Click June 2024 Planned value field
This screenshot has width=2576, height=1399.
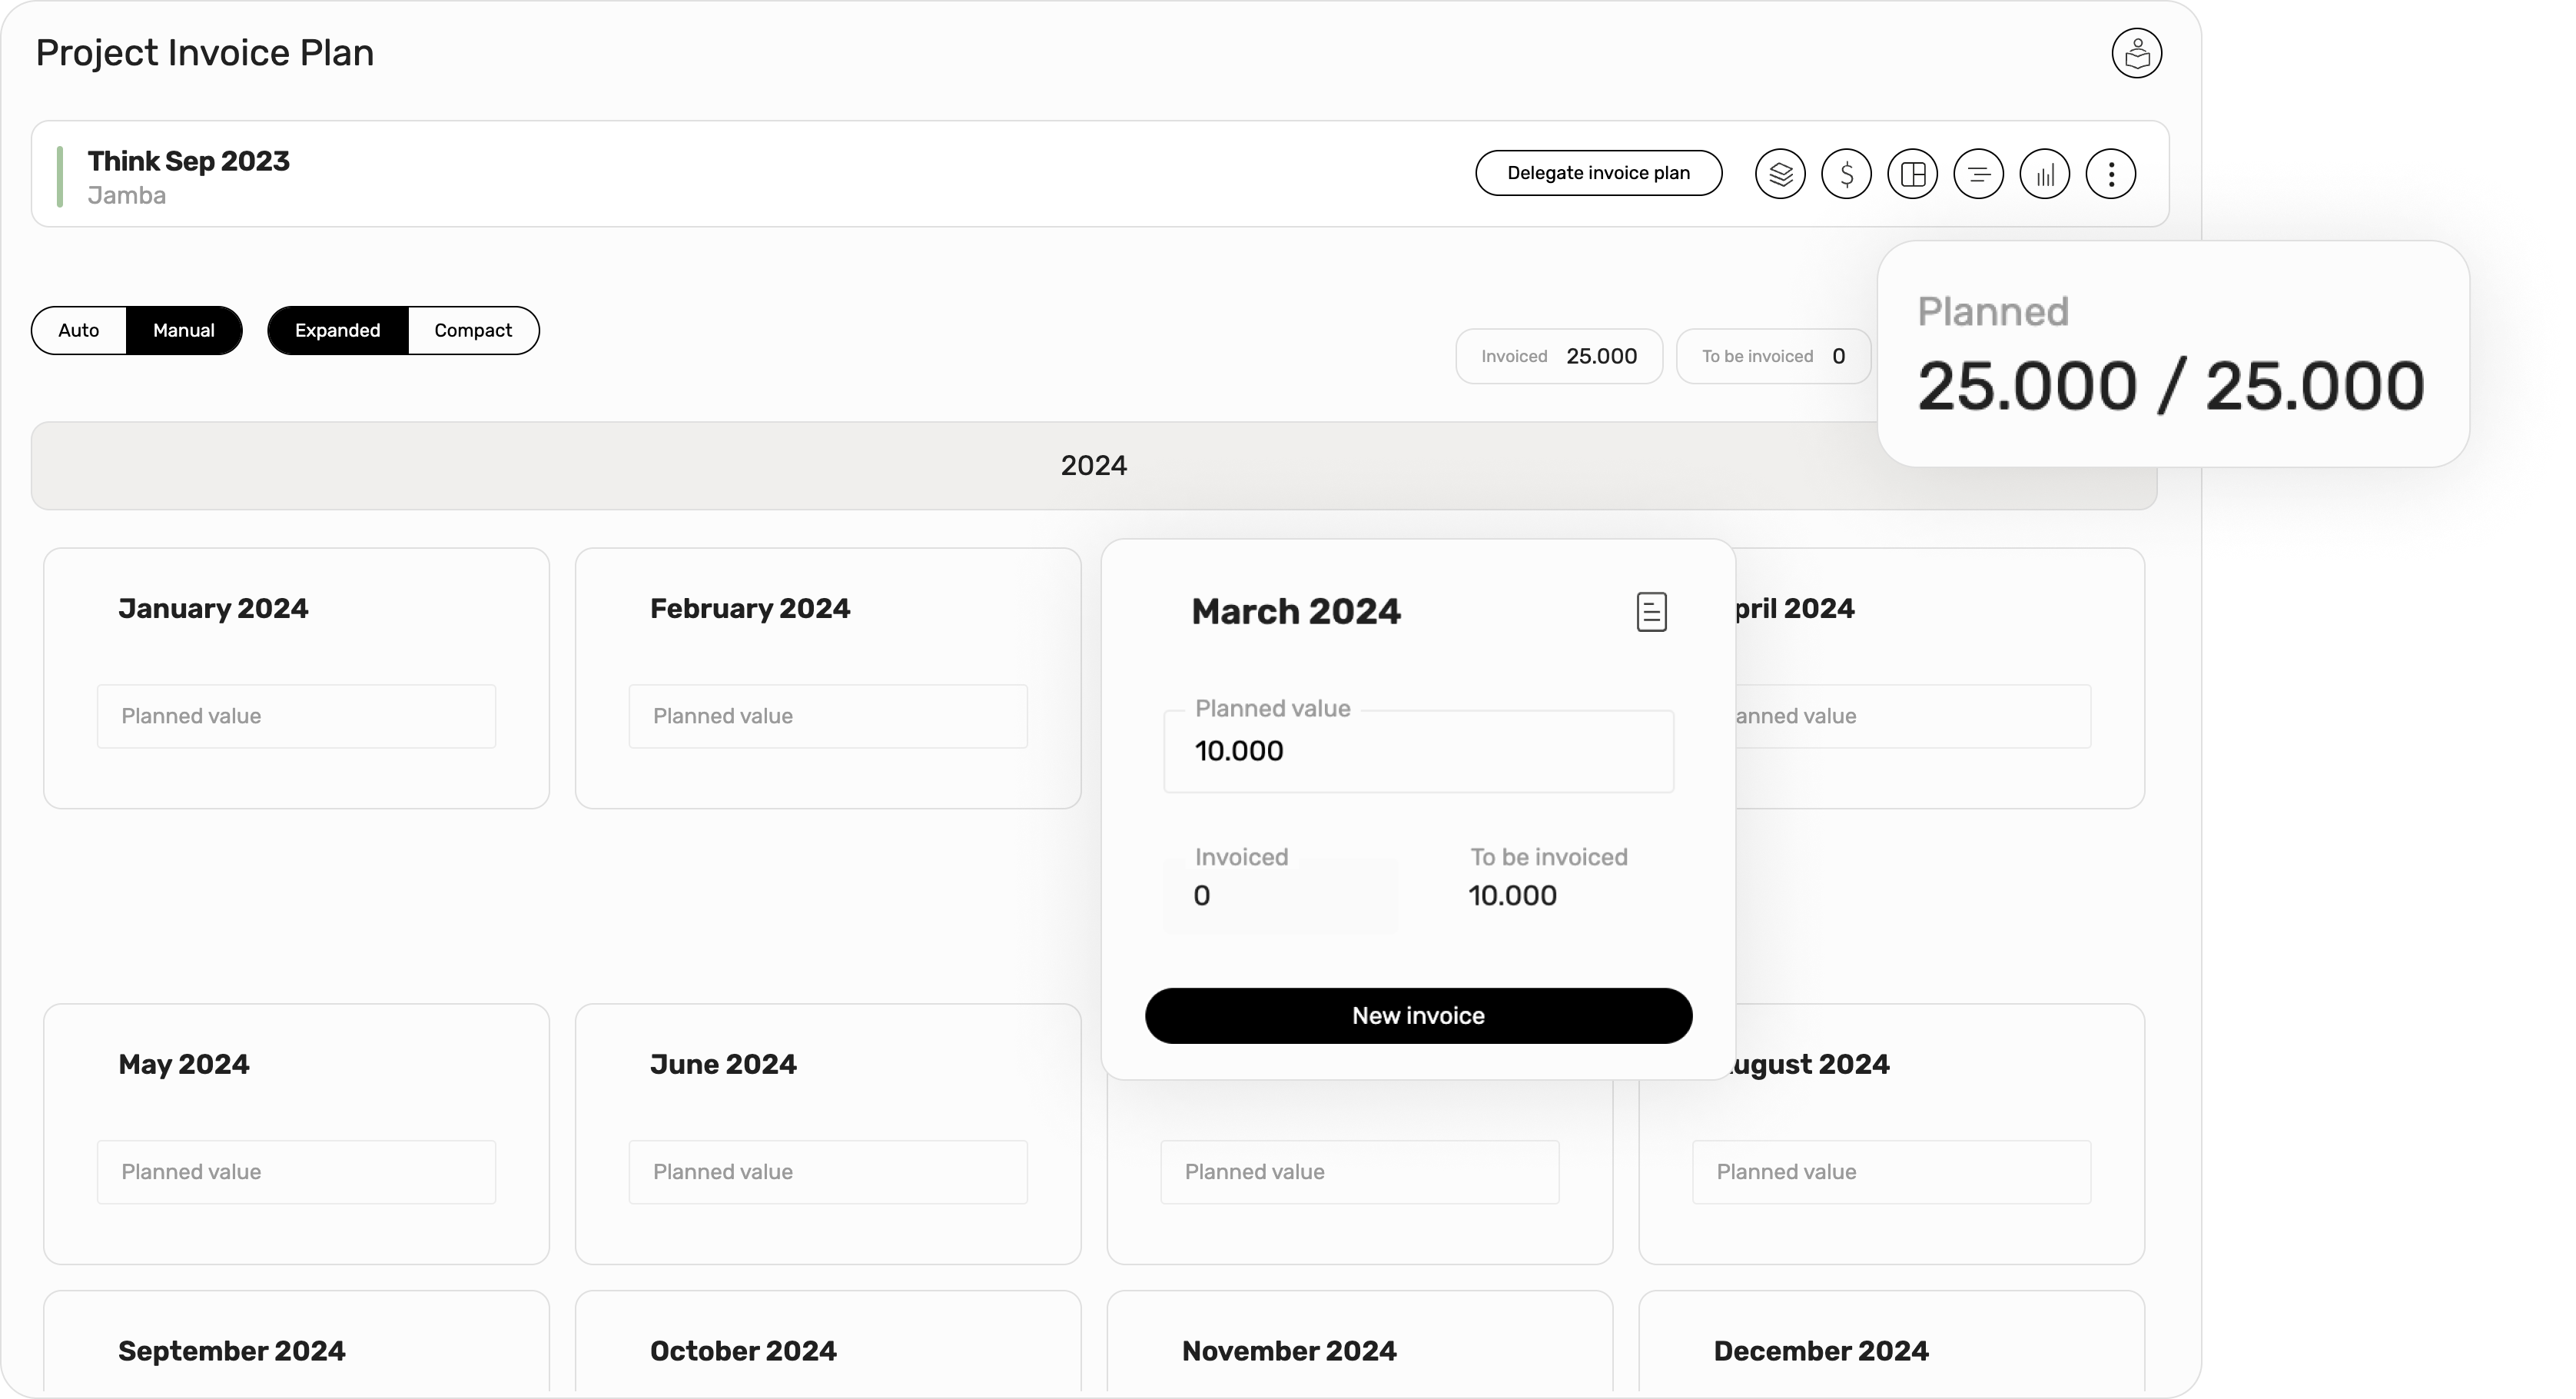point(828,1172)
